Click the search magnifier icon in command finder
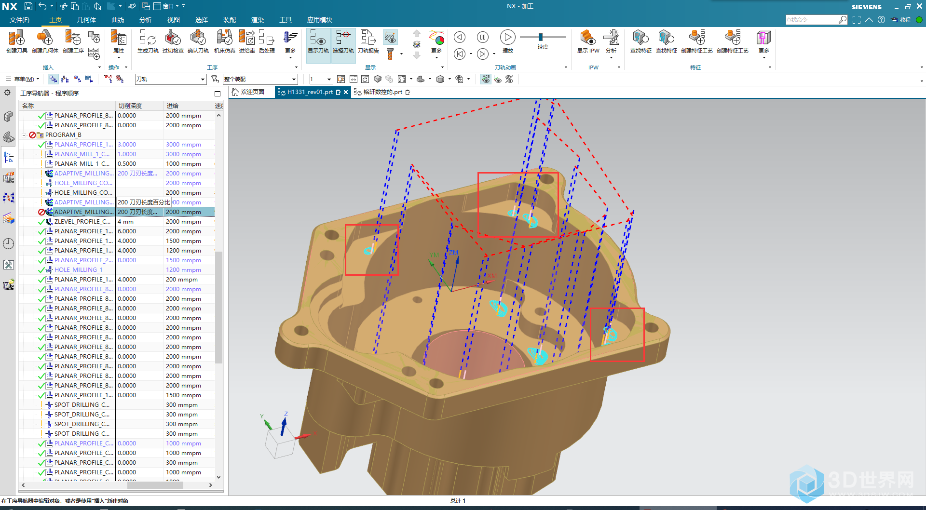Screen dimensions: 926x510 click(x=843, y=20)
